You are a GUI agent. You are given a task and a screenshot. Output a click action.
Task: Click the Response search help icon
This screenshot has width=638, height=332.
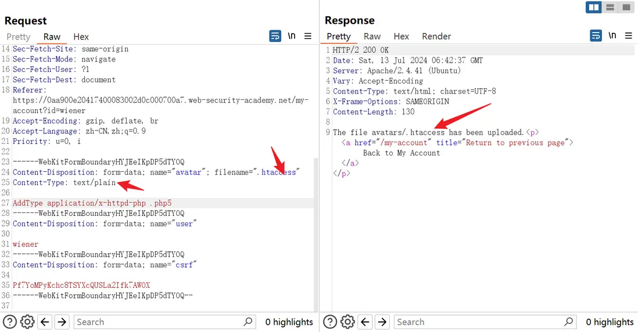(330, 322)
